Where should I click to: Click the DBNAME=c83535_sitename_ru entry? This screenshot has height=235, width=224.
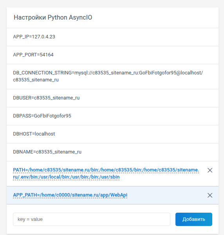click(112, 152)
